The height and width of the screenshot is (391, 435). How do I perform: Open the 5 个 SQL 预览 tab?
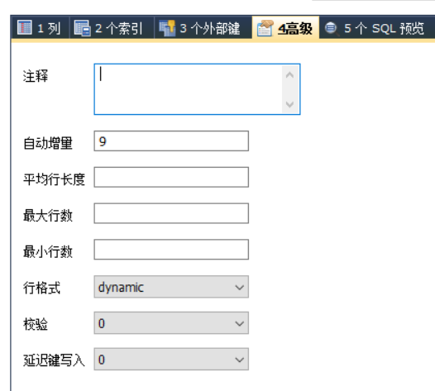tap(377, 27)
